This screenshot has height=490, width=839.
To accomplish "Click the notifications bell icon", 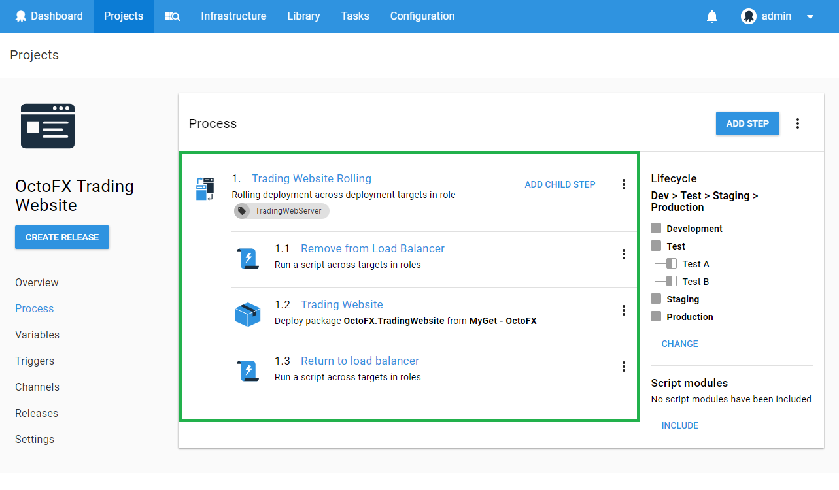I will click(x=712, y=16).
